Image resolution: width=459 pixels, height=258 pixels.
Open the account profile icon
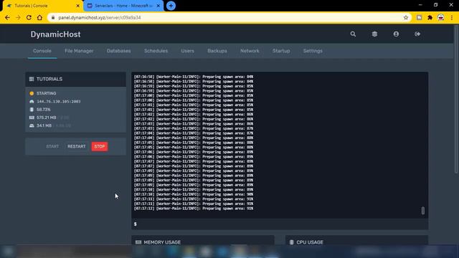click(396, 34)
